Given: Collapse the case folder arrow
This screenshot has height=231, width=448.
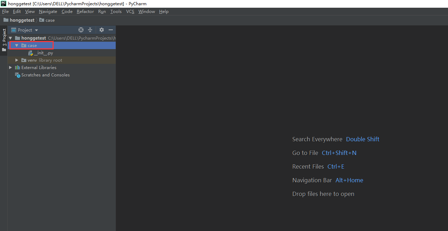Looking at the screenshot, I should pyautogui.click(x=16, y=46).
